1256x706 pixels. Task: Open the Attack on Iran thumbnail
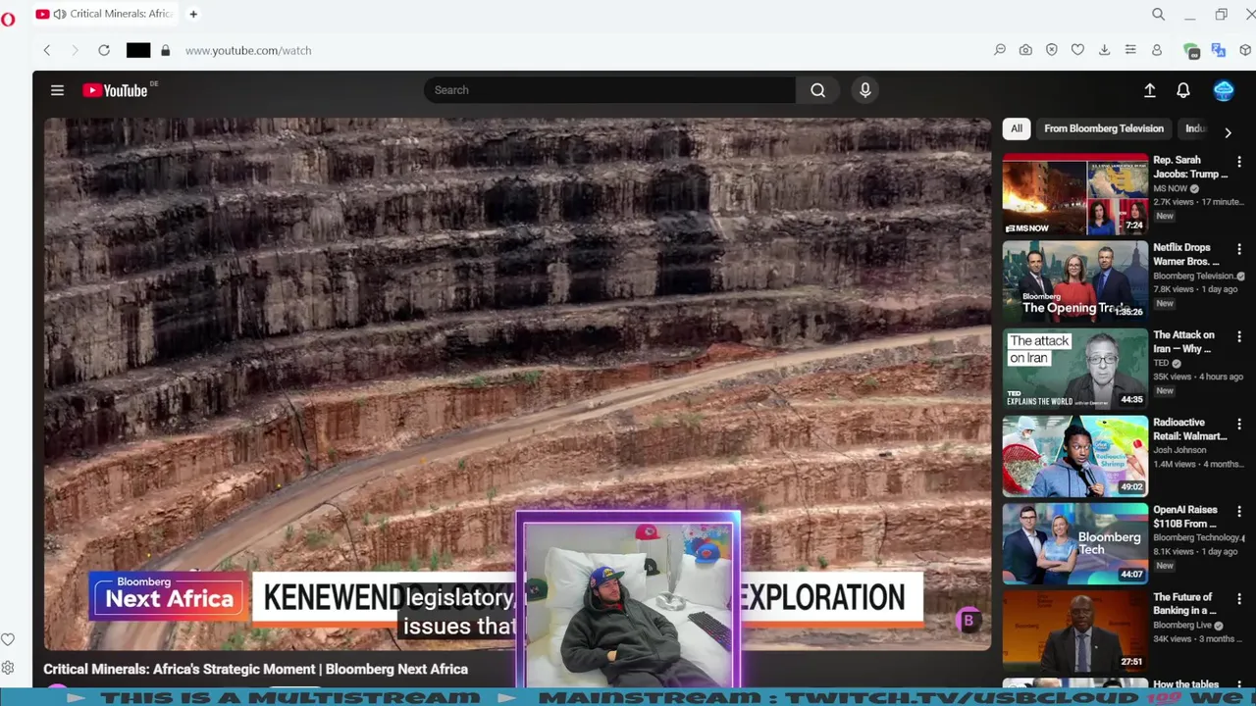[x=1074, y=369]
